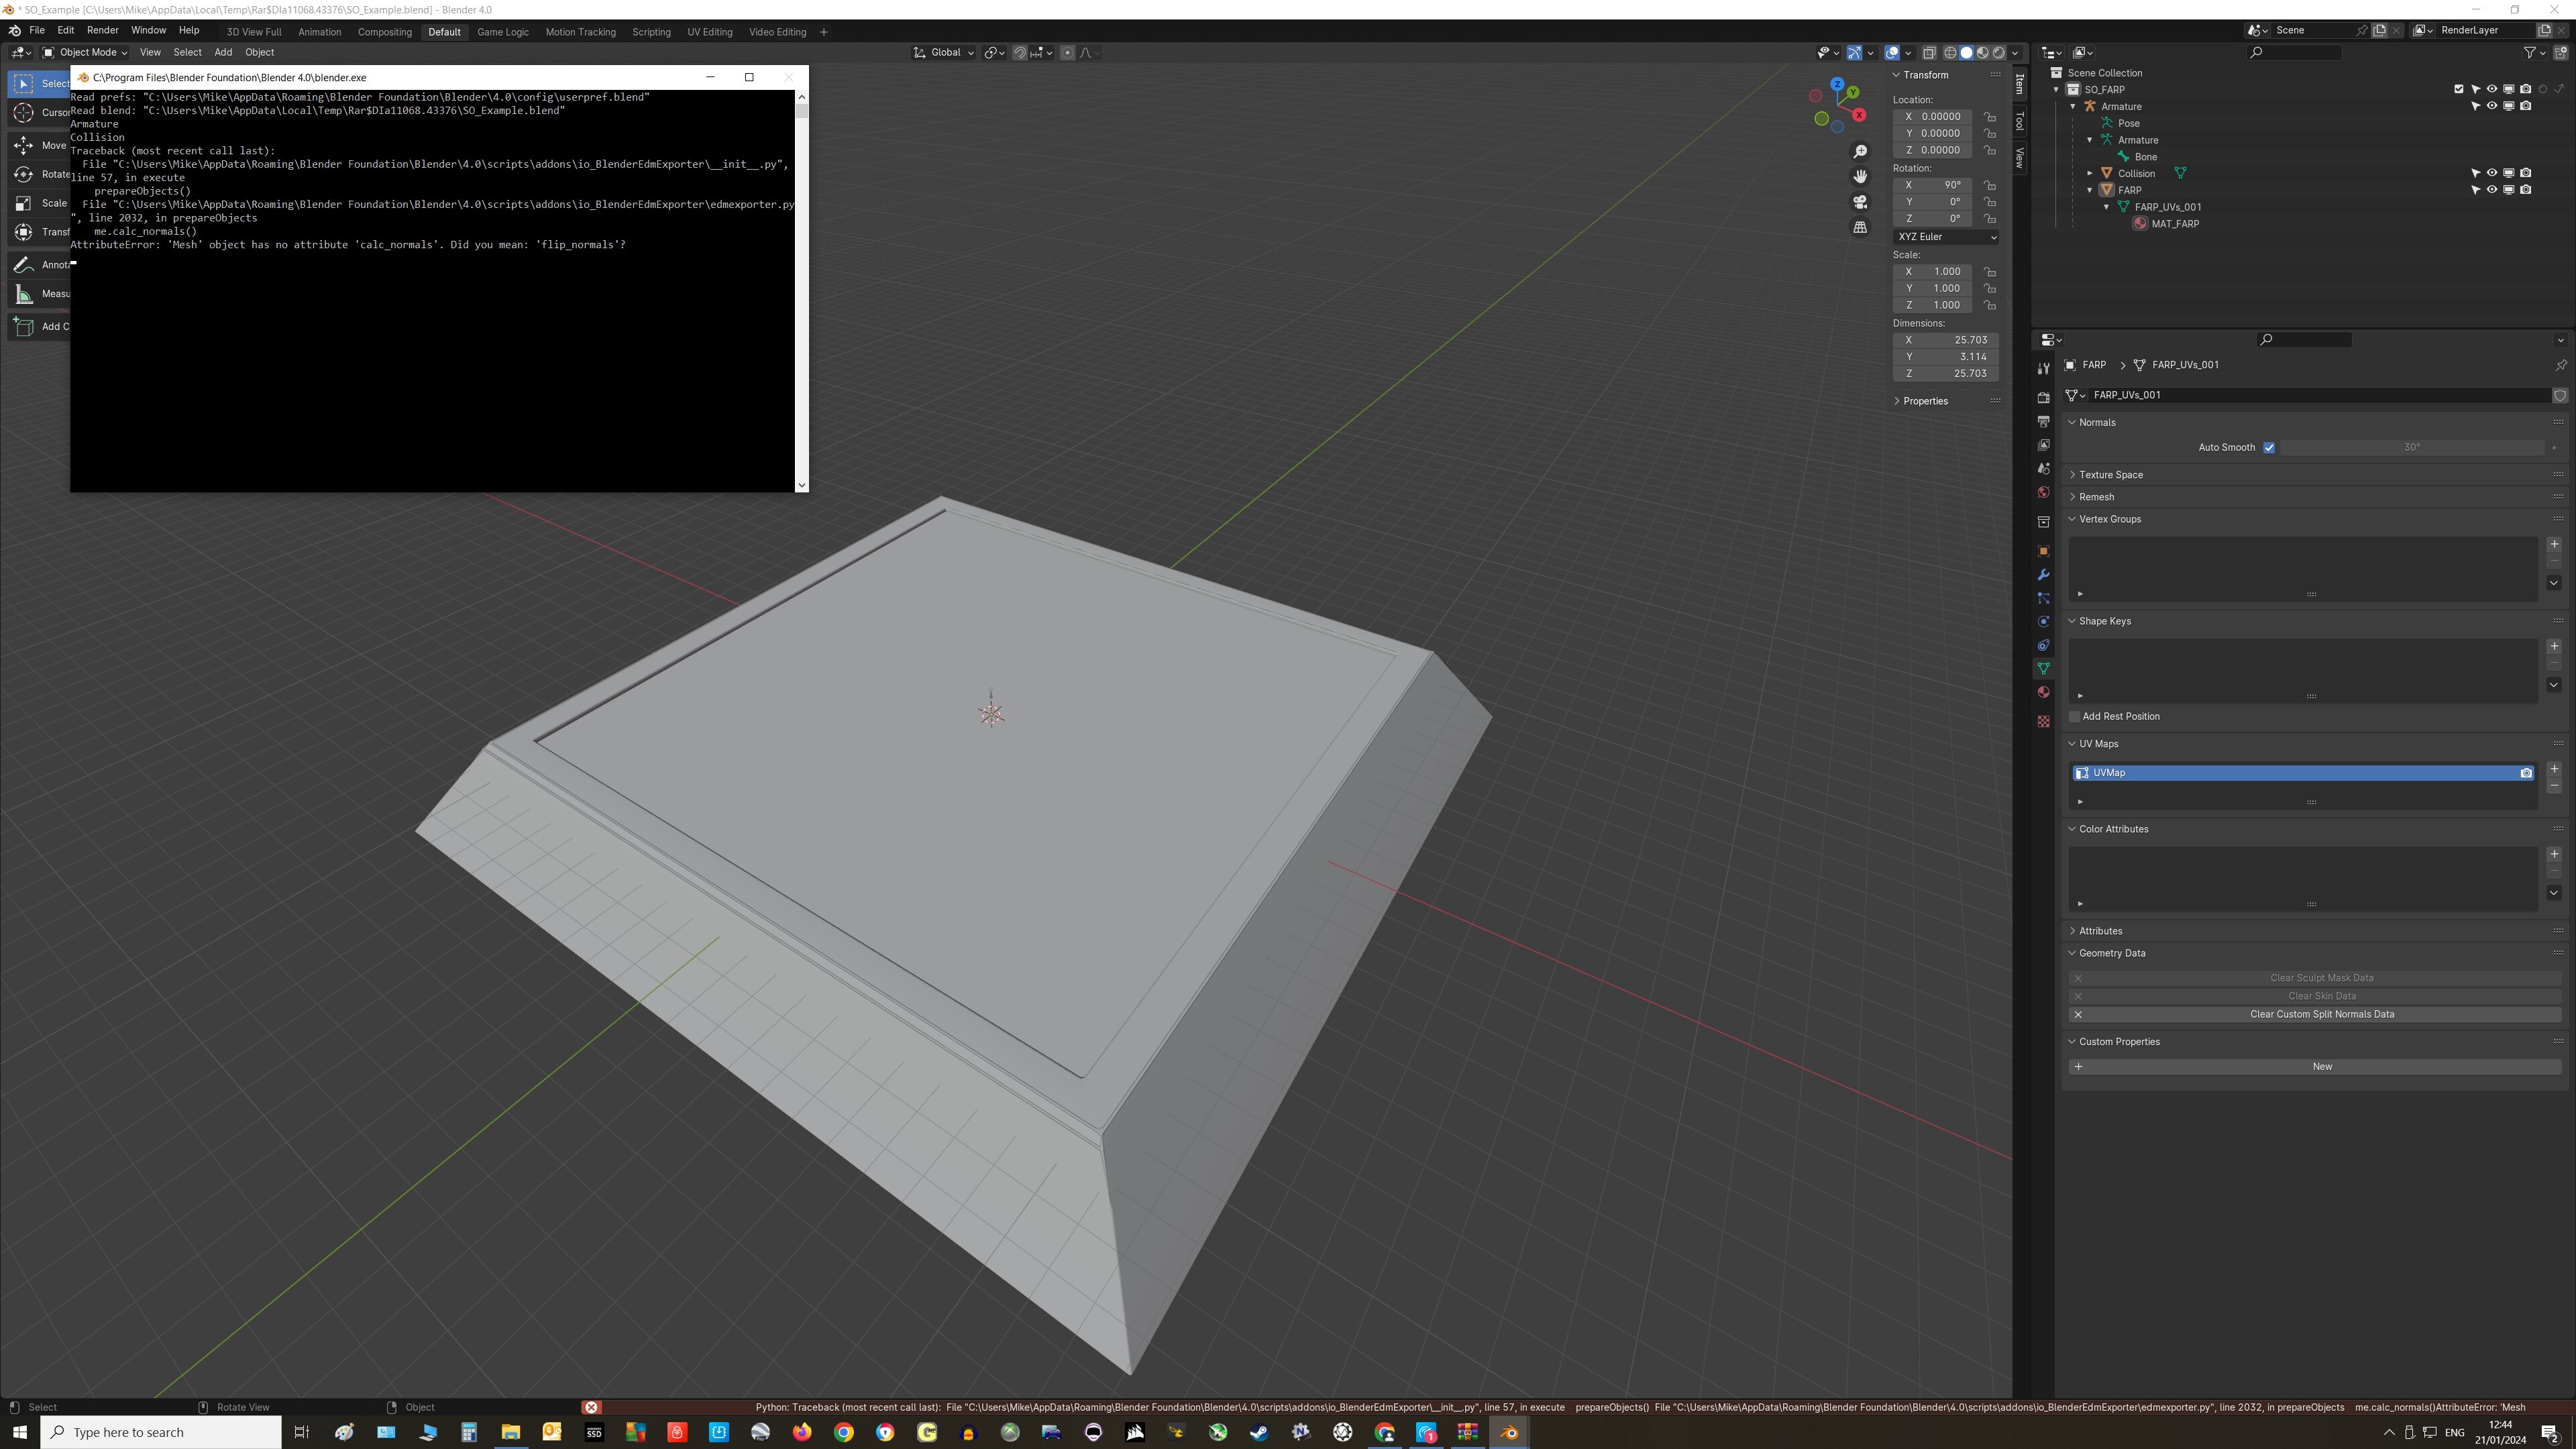Switch to rendered viewport shading
The width and height of the screenshot is (2576, 1449).
click(1998, 53)
